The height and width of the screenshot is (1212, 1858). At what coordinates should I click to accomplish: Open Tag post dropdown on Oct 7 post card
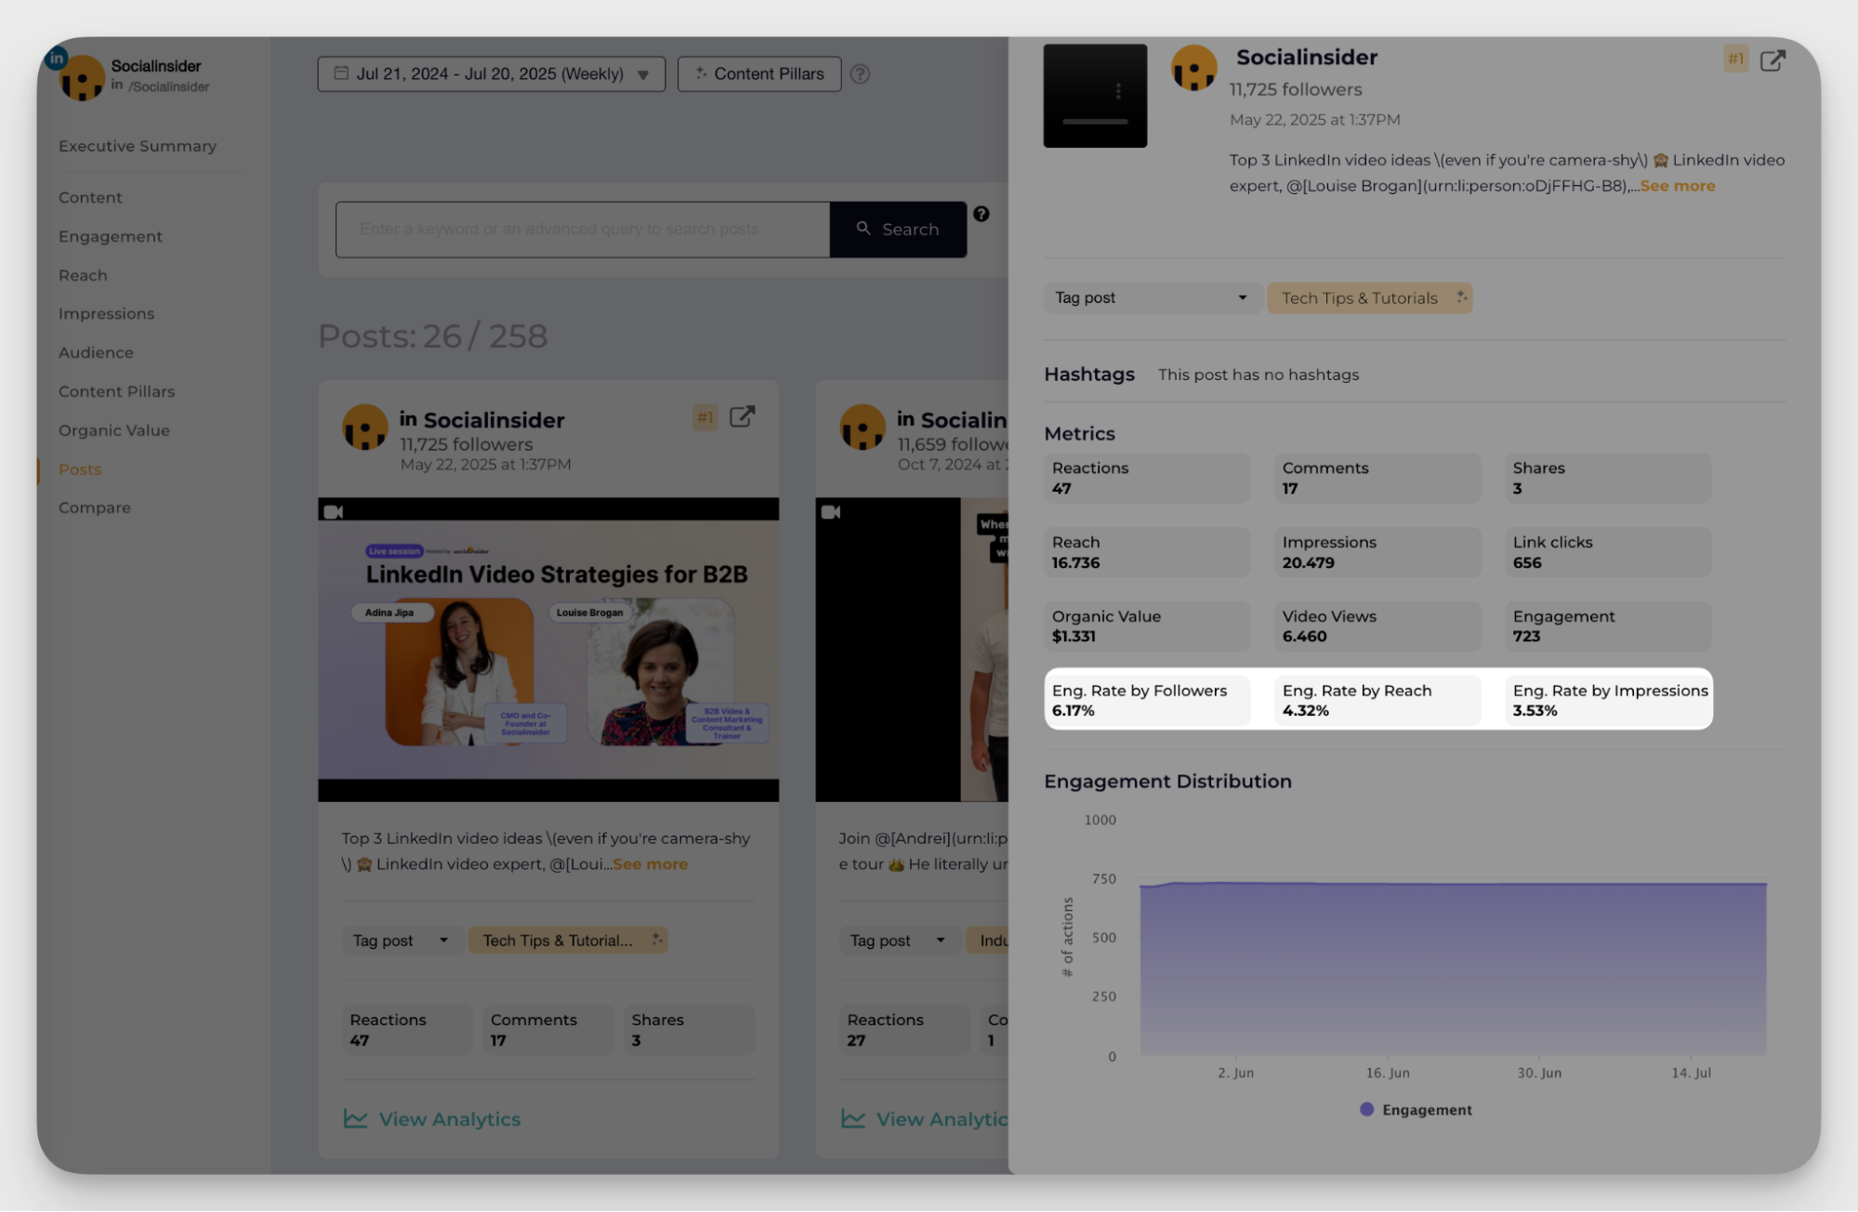pos(898,941)
